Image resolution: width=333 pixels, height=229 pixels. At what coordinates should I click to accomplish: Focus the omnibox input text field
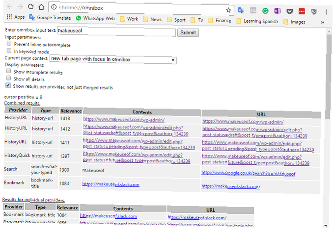tap(116, 31)
